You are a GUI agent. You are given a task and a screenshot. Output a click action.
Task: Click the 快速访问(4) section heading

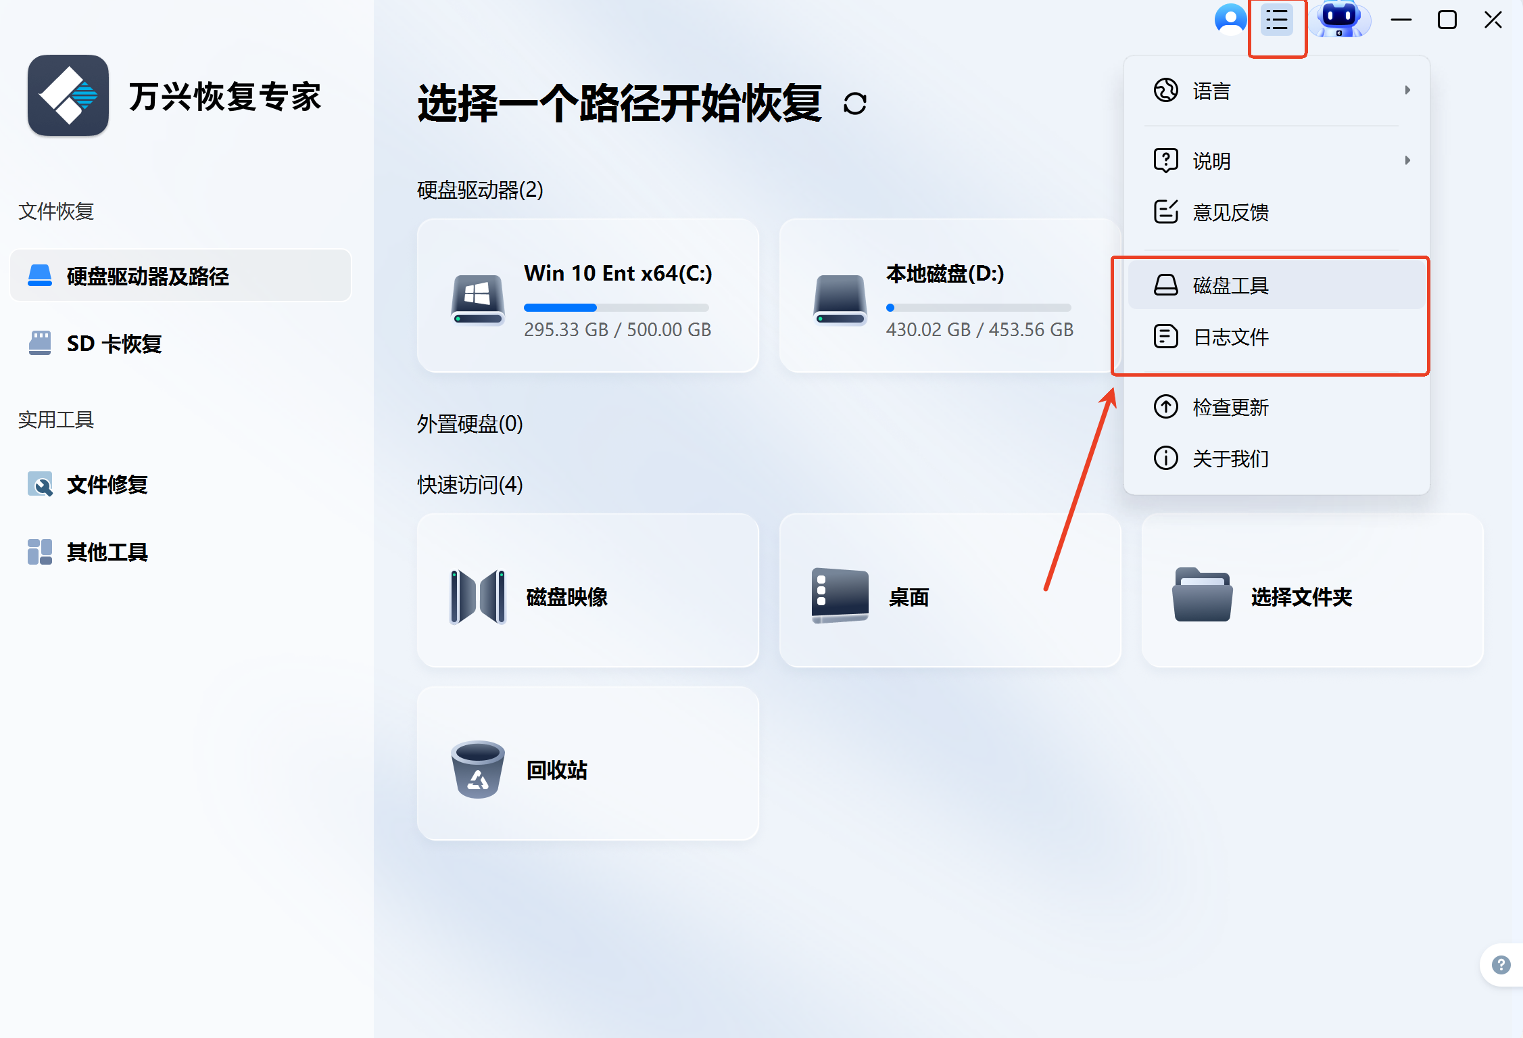pyautogui.click(x=470, y=485)
